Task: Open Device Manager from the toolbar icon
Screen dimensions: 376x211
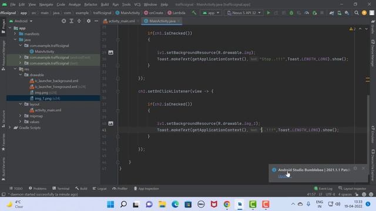Action: [340, 13]
